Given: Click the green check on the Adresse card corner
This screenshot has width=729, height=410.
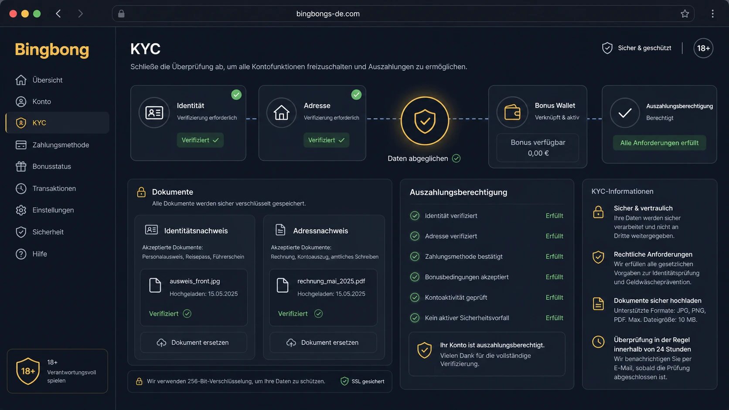Looking at the screenshot, I should [356, 95].
